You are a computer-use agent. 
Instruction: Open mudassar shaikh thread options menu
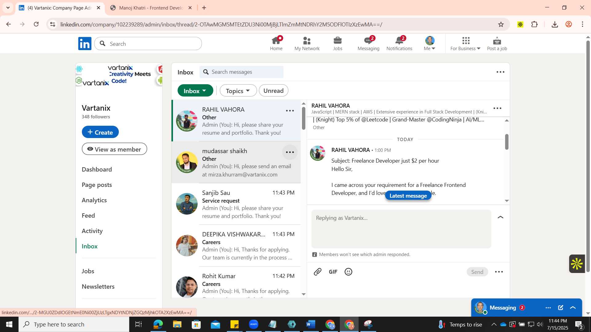pos(290,152)
